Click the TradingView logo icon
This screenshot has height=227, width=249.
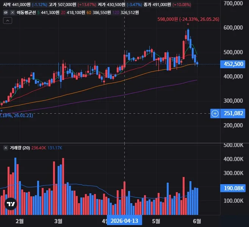pyautogui.click(x=11, y=204)
